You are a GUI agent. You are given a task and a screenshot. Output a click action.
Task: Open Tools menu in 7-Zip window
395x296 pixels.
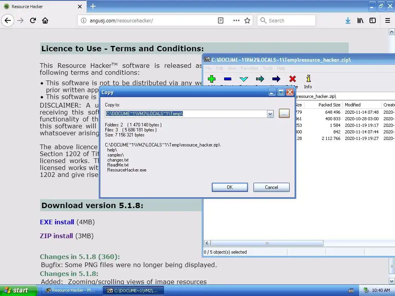point(268,68)
